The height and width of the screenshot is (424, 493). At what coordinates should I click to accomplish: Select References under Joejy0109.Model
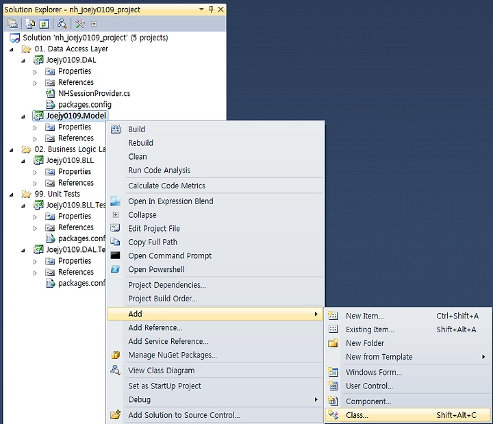pos(76,138)
